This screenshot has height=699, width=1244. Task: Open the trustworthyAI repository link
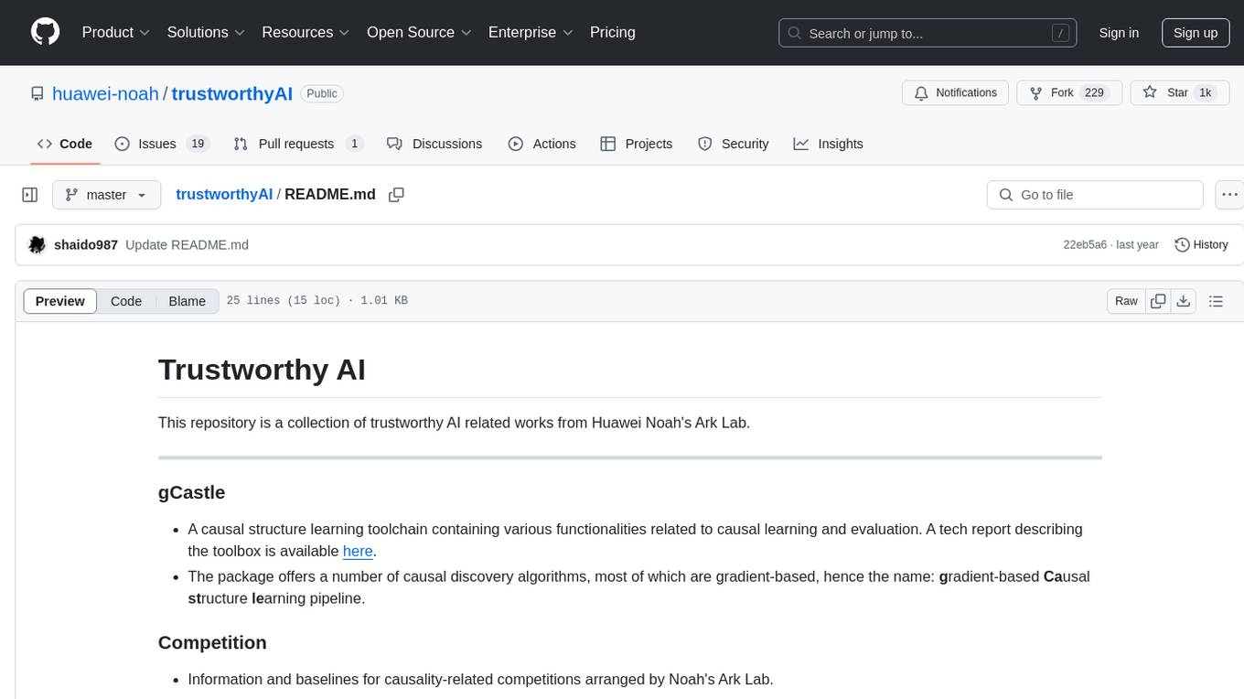point(231,93)
